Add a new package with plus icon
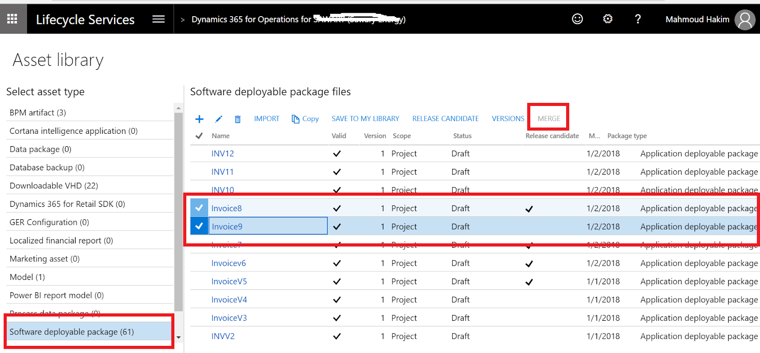Image resolution: width=760 pixels, height=353 pixels. [199, 119]
